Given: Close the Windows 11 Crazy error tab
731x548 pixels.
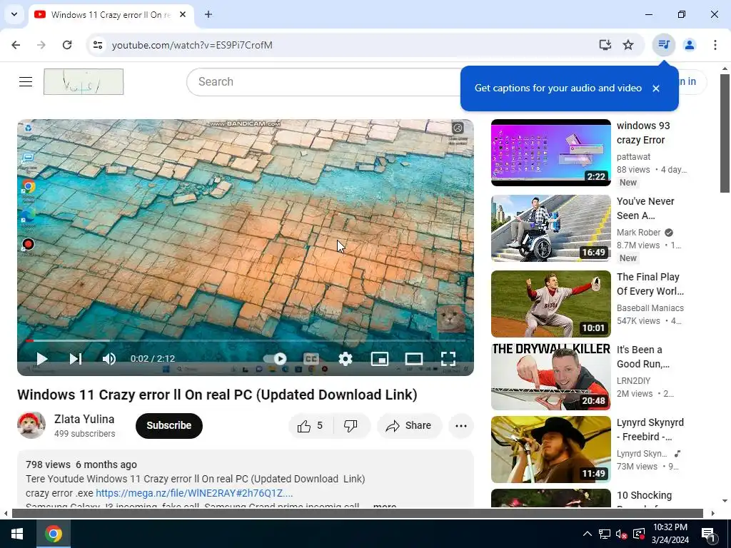Looking at the screenshot, I should coord(183,14).
